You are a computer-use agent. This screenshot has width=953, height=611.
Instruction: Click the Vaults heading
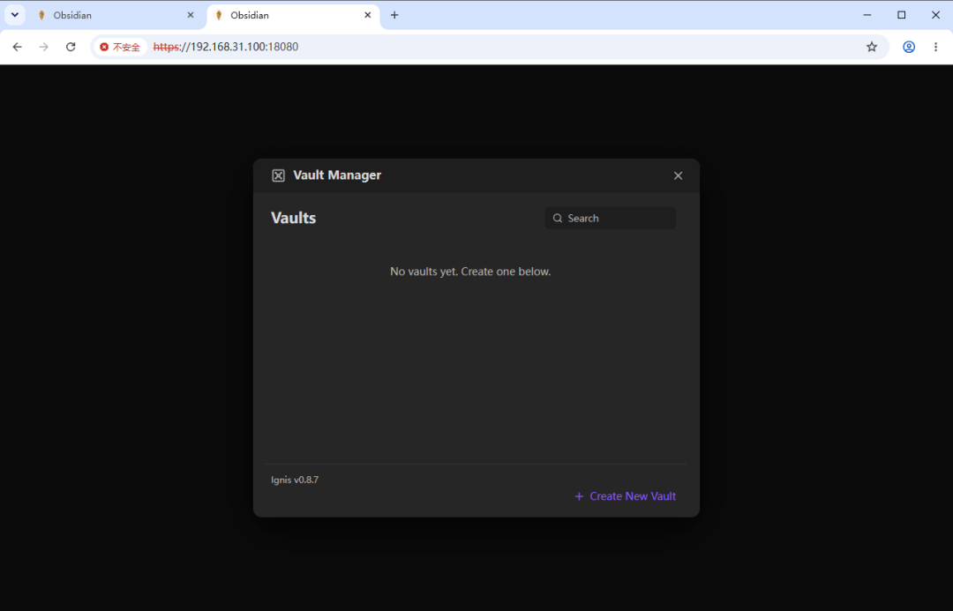(294, 218)
